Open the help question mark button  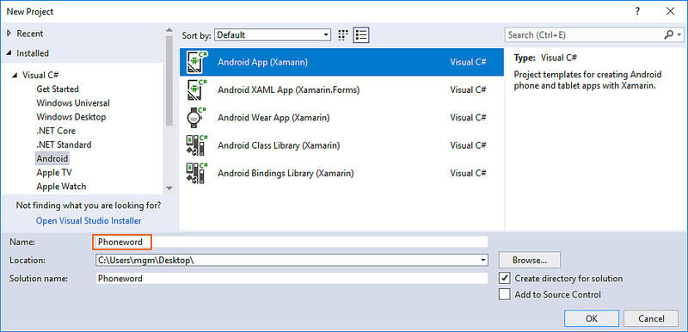(x=637, y=11)
